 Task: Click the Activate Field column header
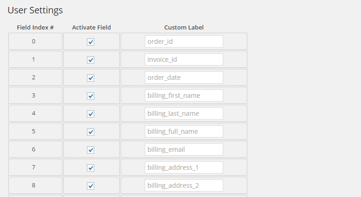pyautogui.click(x=92, y=28)
